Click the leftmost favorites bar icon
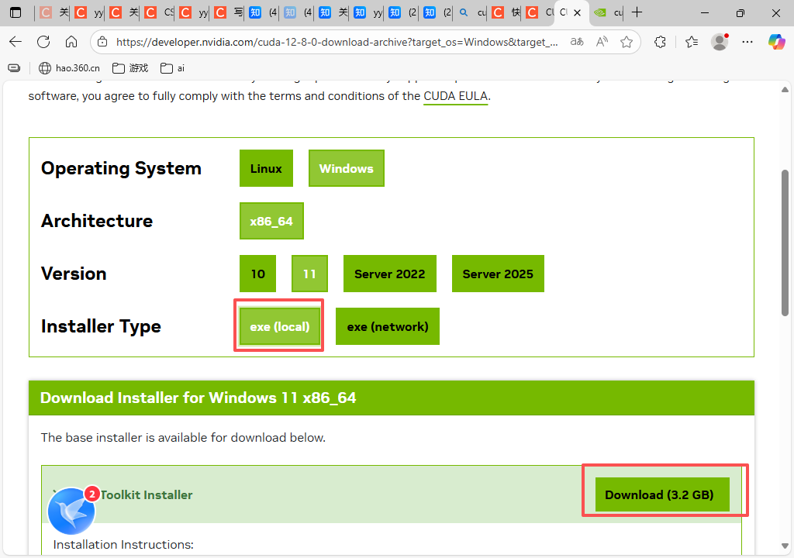This screenshot has height=558, width=794. [x=14, y=68]
